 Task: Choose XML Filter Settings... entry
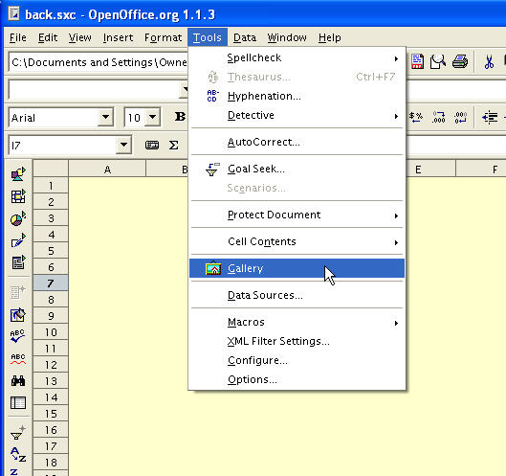coord(297,341)
